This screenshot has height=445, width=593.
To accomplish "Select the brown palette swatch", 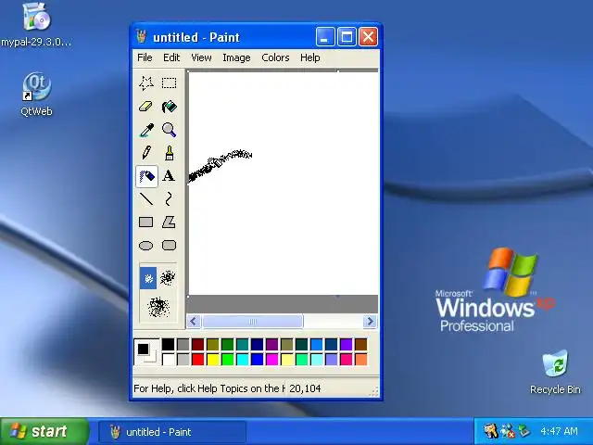I will (x=360, y=344).
